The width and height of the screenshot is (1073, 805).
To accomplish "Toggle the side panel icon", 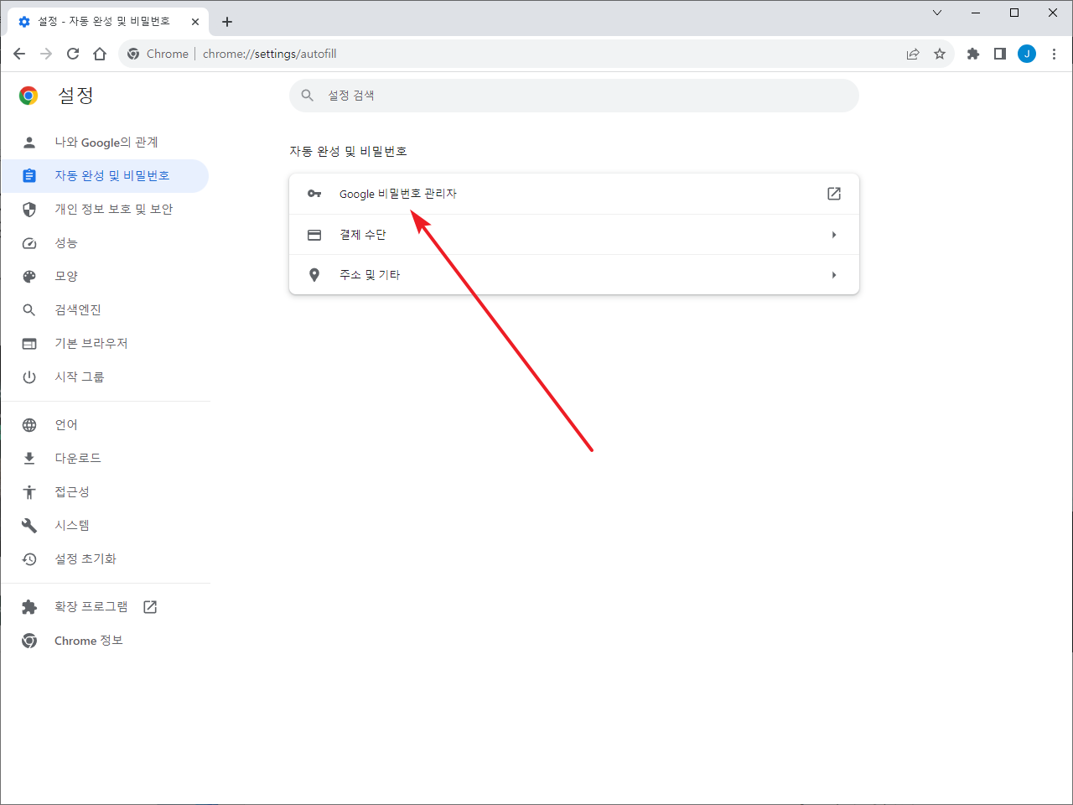I will (1000, 54).
